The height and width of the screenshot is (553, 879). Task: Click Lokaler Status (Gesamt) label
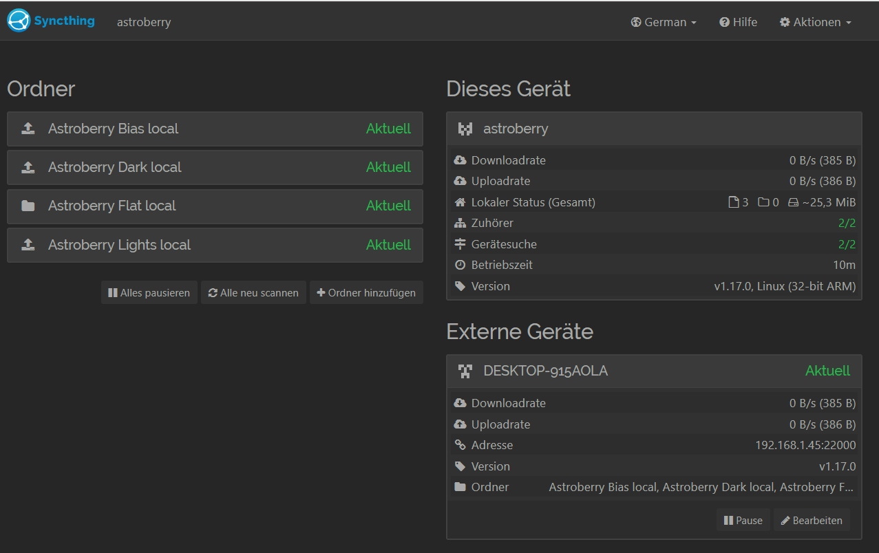(x=533, y=202)
